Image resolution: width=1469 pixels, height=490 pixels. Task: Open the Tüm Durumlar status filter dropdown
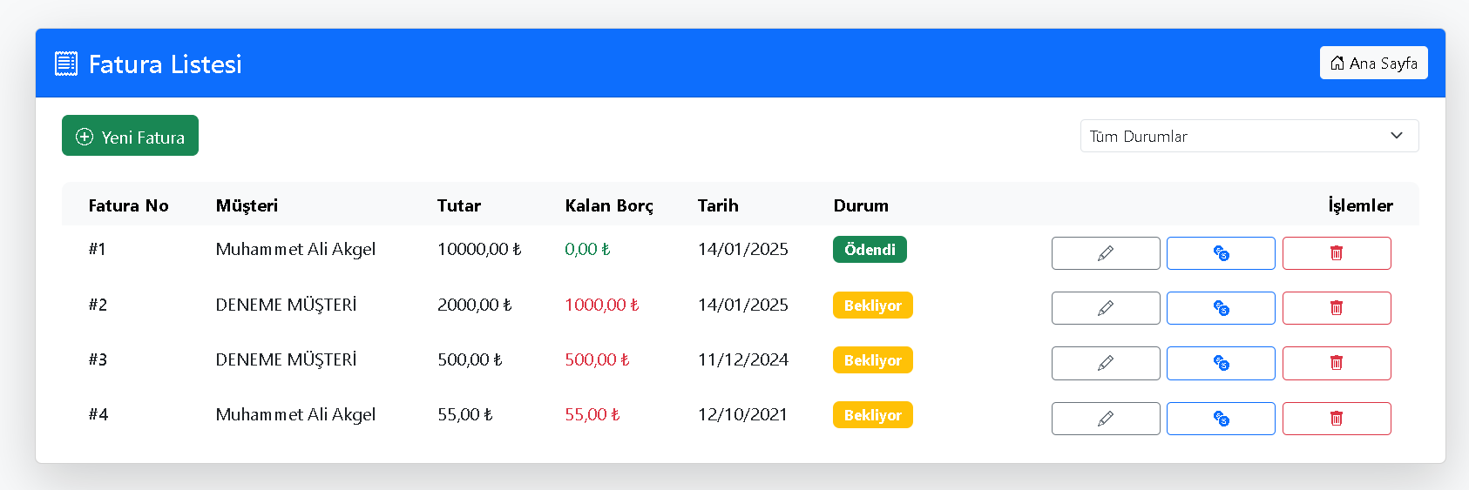(1249, 136)
